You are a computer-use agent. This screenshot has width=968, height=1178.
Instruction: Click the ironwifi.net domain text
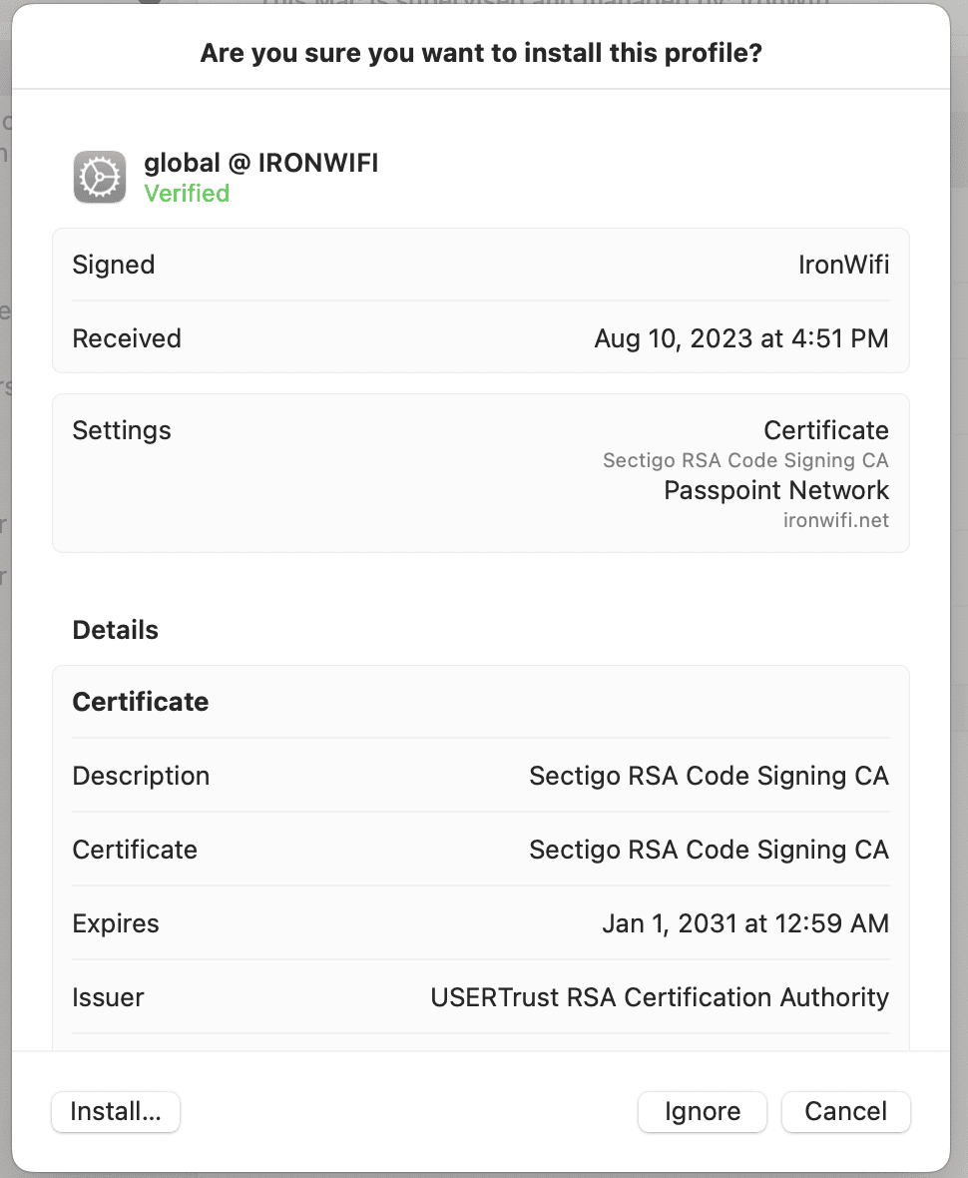pos(836,520)
